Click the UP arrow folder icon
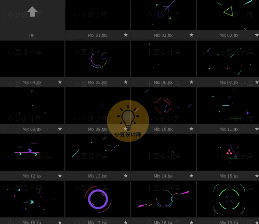 click(x=32, y=11)
